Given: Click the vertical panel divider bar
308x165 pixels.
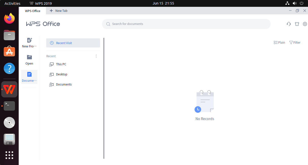Looking at the screenshot, I should point(104,98).
